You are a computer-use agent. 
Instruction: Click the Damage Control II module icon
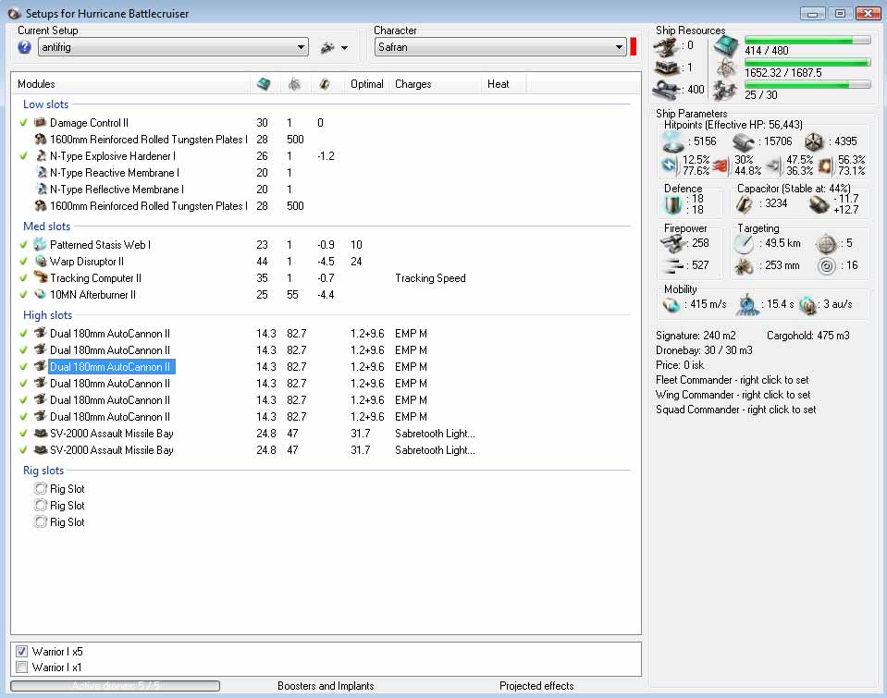(x=40, y=123)
